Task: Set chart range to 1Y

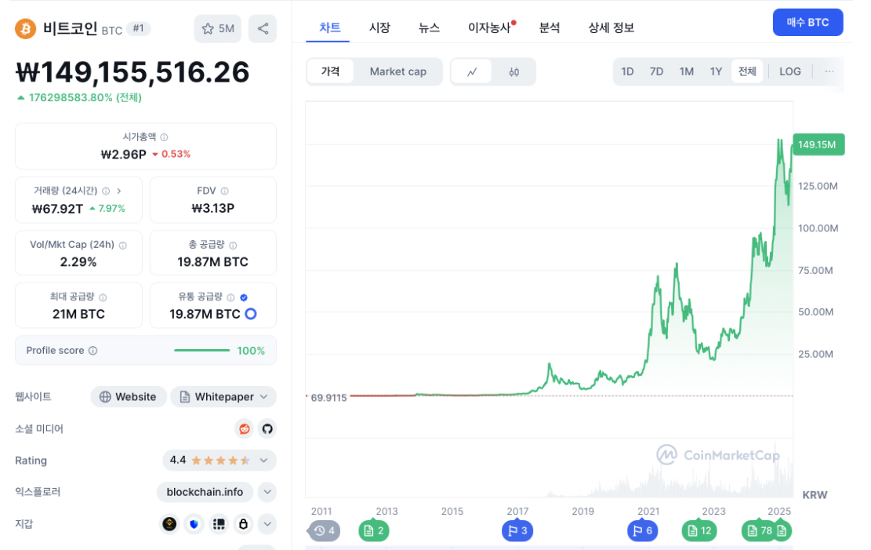Action: point(716,71)
